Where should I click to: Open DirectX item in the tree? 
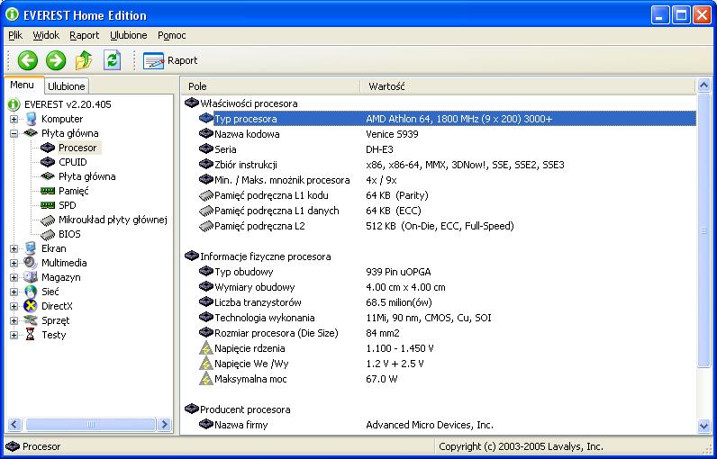point(55,306)
